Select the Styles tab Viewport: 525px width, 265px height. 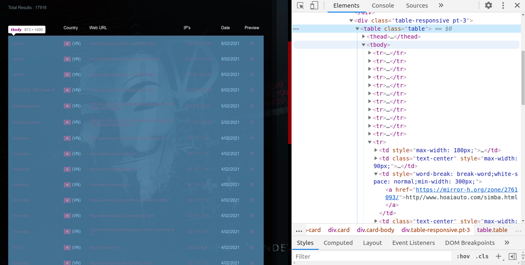coord(305,243)
